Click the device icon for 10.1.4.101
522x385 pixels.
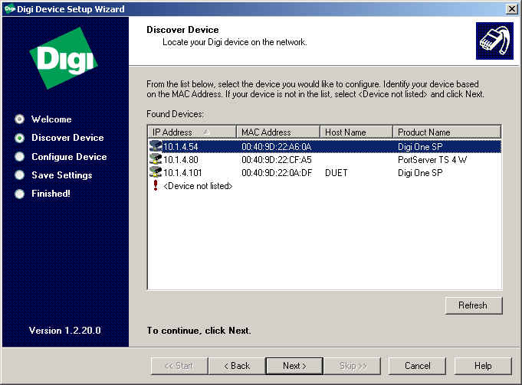[x=156, y=172]
